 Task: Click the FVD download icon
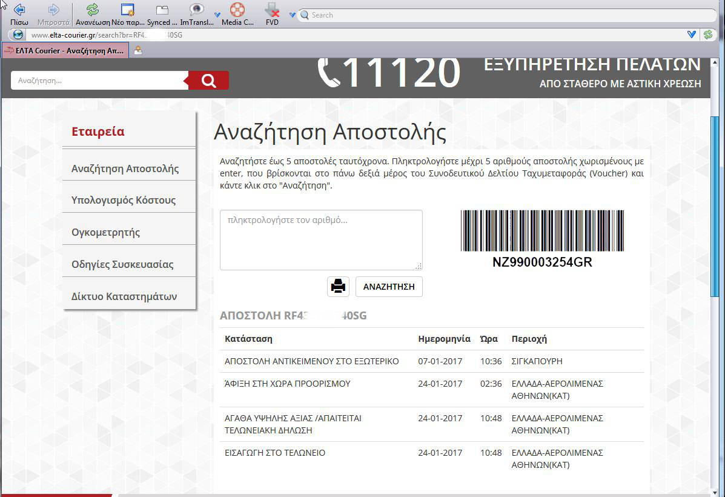tap(272, 10)
